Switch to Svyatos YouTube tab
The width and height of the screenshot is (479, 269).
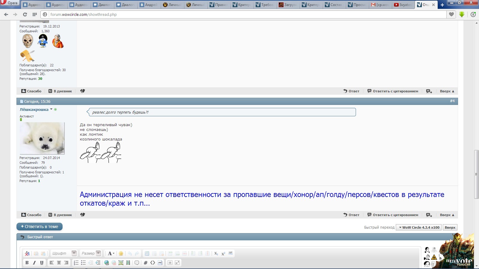click(x=403, y=5)
